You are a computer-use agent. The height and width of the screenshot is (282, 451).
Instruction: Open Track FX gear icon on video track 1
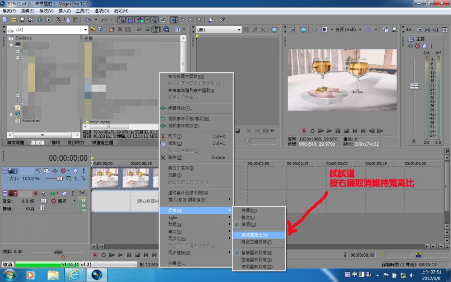(63, 171)
